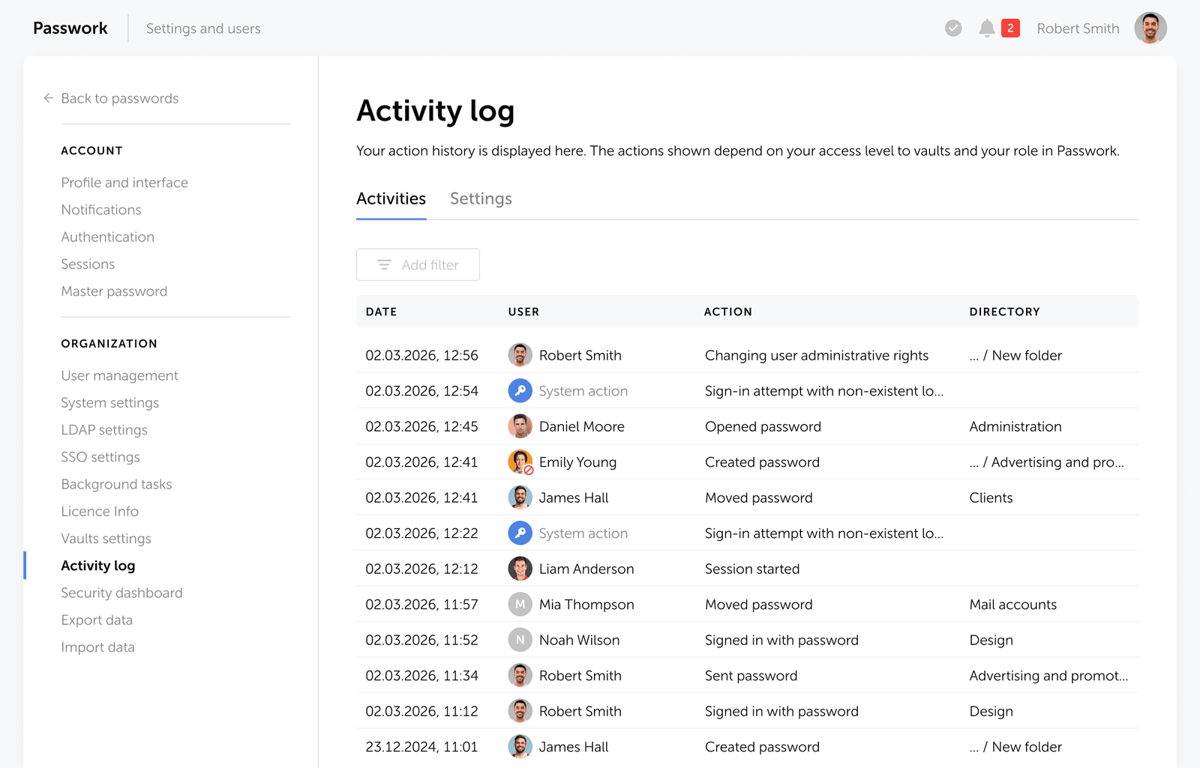The width and height of the screenshot is (1200, 768).
Task: Open Robert Smith profile avatar in header
Action: click(x=1150, y=28)
